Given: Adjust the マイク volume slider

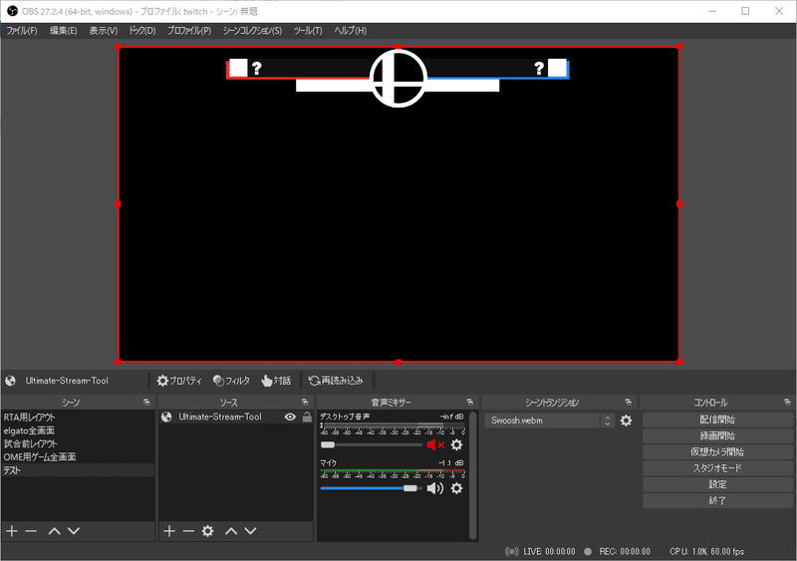Looking at the screenshot, I should 371,488.
